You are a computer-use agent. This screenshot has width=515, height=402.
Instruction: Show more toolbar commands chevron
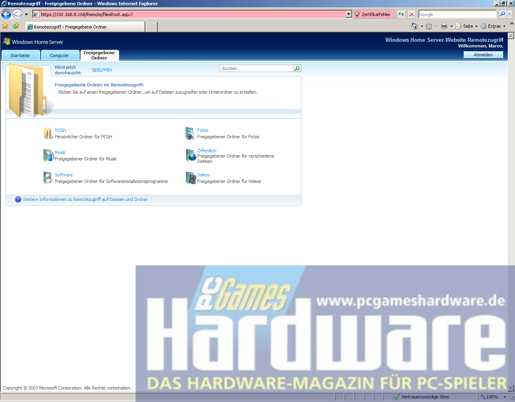[x=511, y=24]
